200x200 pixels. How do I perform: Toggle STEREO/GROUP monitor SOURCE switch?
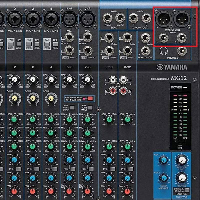click(187, 190)
